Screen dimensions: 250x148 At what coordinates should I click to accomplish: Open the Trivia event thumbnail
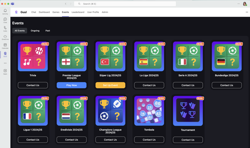coord(33,56)
